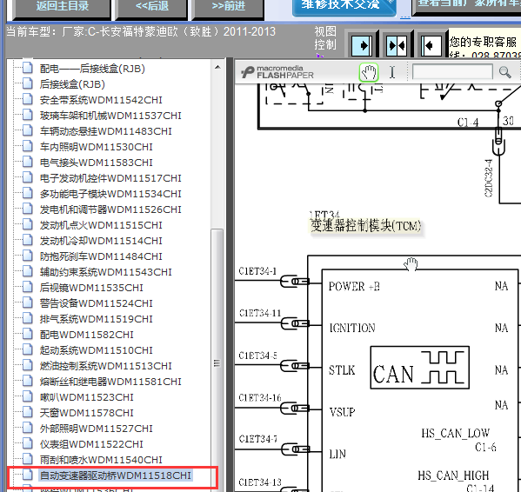
Task: Open 雨刮和喷水WDM11540CHI entry
Action: pyautogui.click(x=101, y=460)
